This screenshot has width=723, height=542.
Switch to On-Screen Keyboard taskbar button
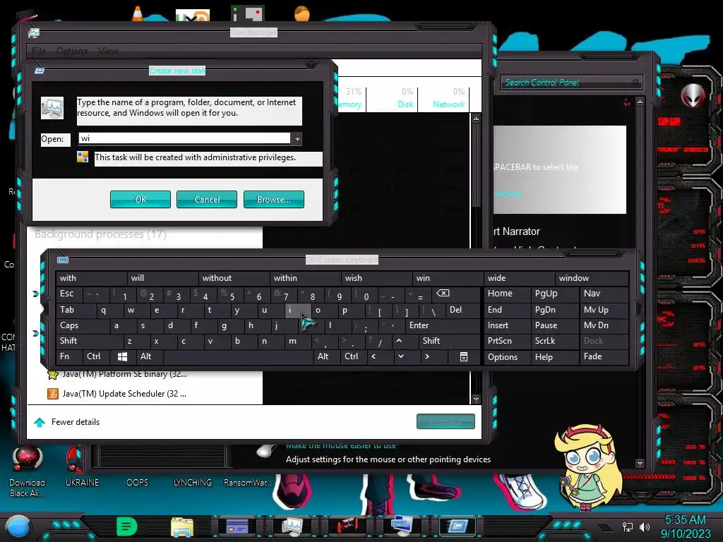[x=402, y=526]
